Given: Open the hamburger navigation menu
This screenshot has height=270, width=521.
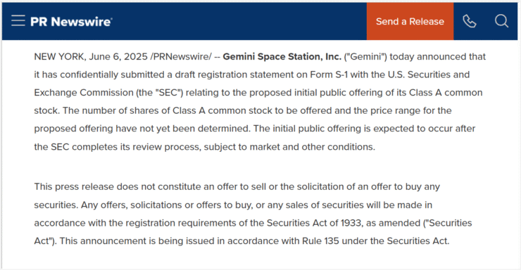Looking at the screenshot, I should [x=18, y=20].
